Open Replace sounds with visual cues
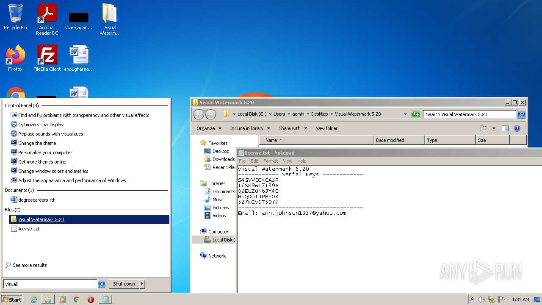This screenshot has height=305, width=542. 51,134
